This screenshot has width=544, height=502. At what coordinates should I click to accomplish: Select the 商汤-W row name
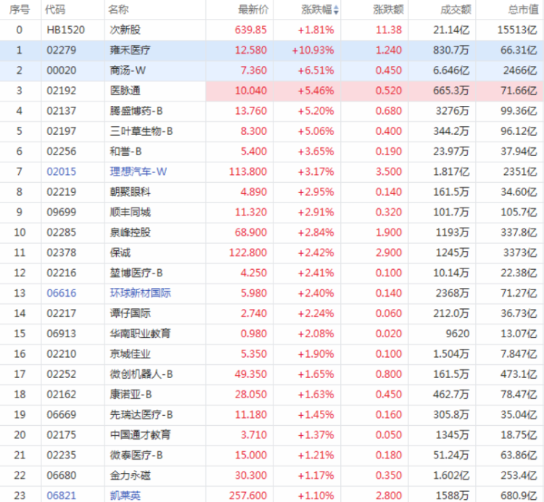(128, 70)
